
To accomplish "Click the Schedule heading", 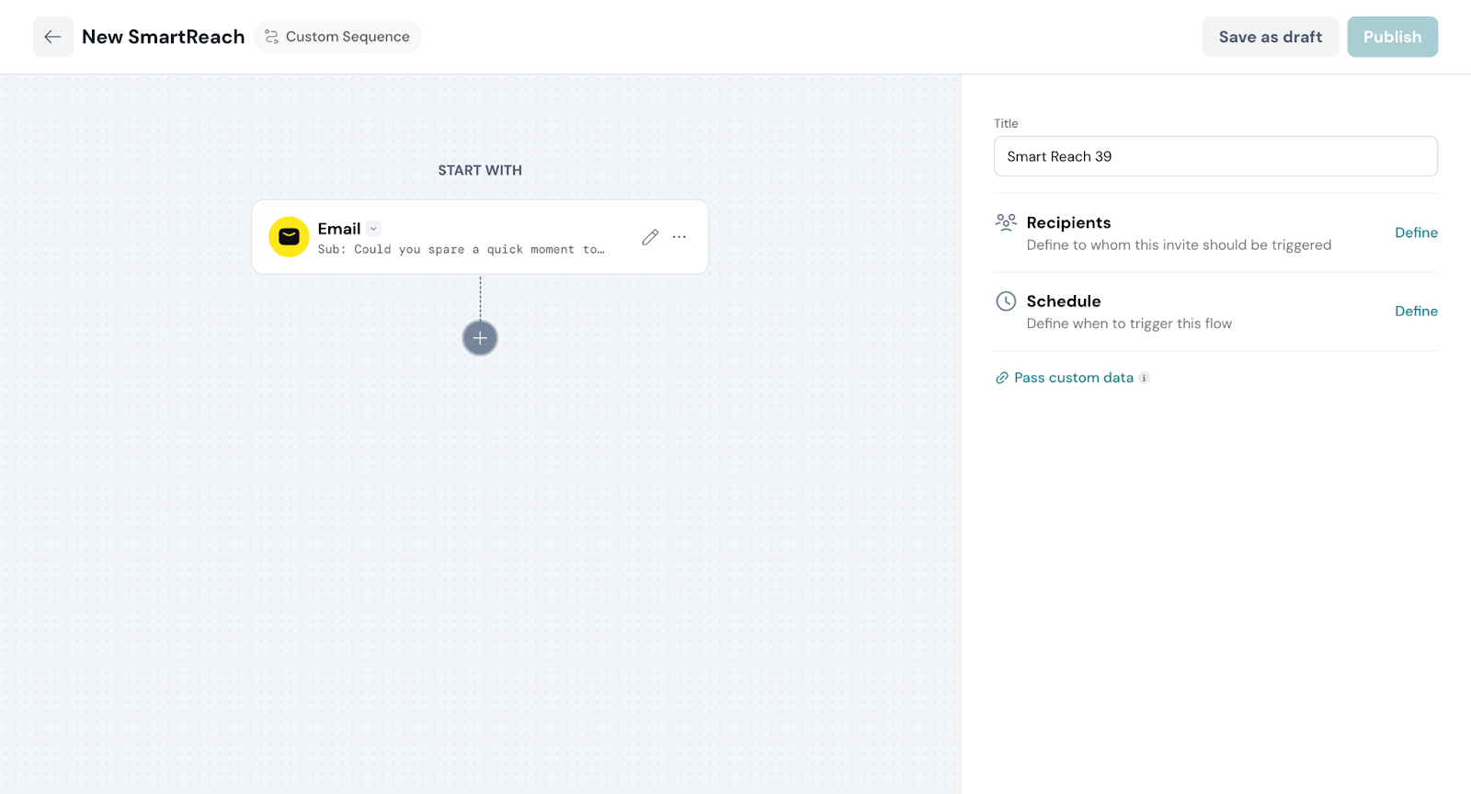I will pos(1063,301).
